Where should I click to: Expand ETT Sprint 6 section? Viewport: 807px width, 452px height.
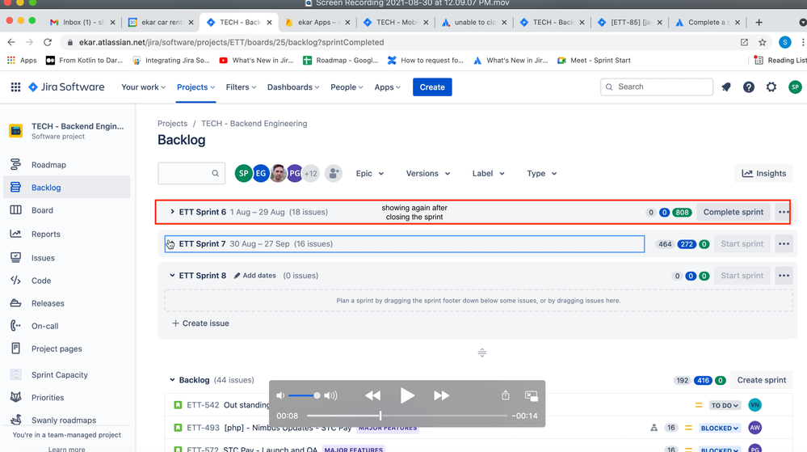point(172,212)
